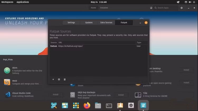Open Workspaces overview in top bar
The height and width of the screenshot is (111, 198).
pyautogui.click(x=7, y=2)
